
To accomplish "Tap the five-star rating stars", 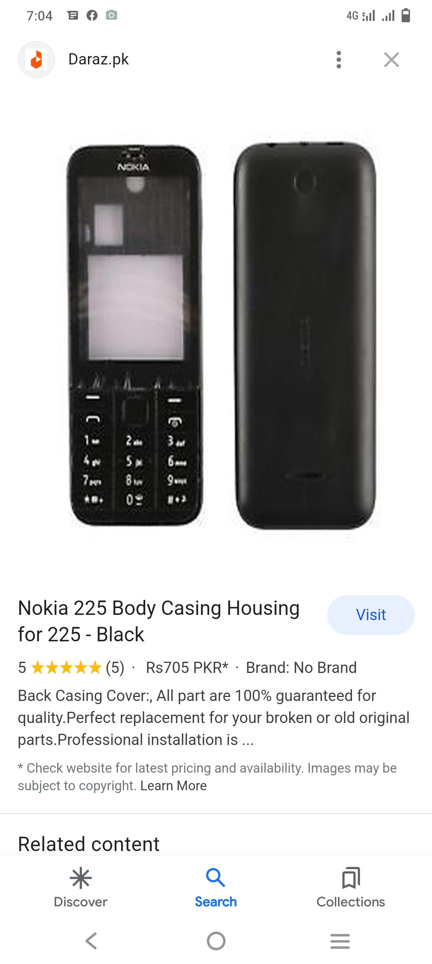I will tap(66, 668).
